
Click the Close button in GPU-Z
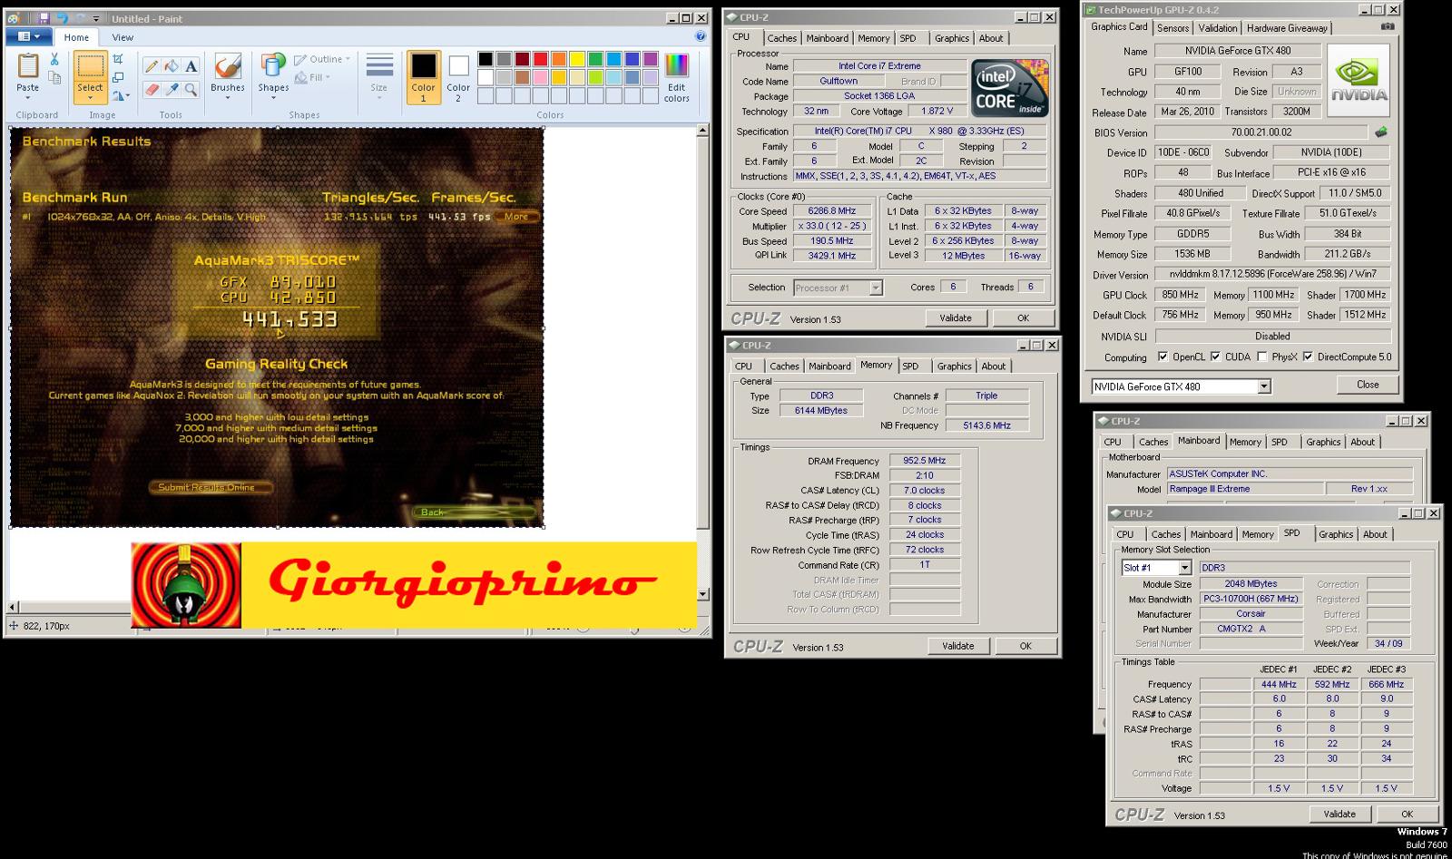(1368, 385)
